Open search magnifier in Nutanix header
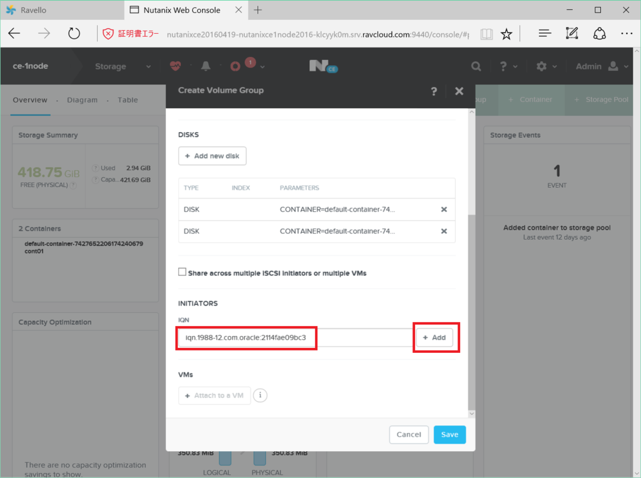 point(476,66)
